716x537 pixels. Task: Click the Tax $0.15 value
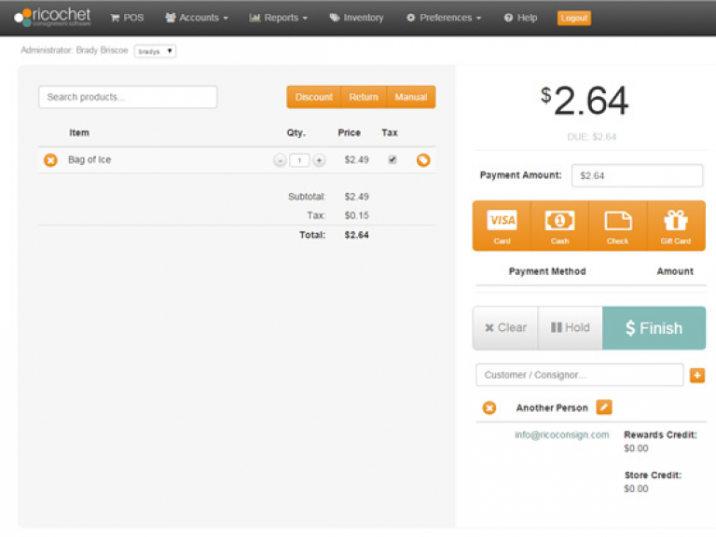[x=357, y=215]
